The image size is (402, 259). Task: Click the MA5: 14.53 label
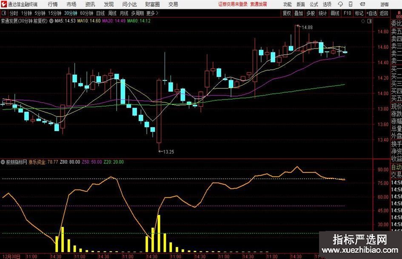click(65, 21)
